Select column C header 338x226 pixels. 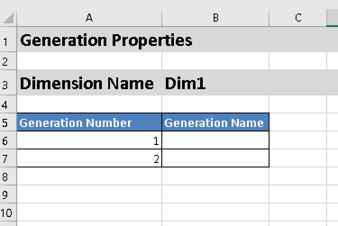pyautogui.click(x=298, y=18)
